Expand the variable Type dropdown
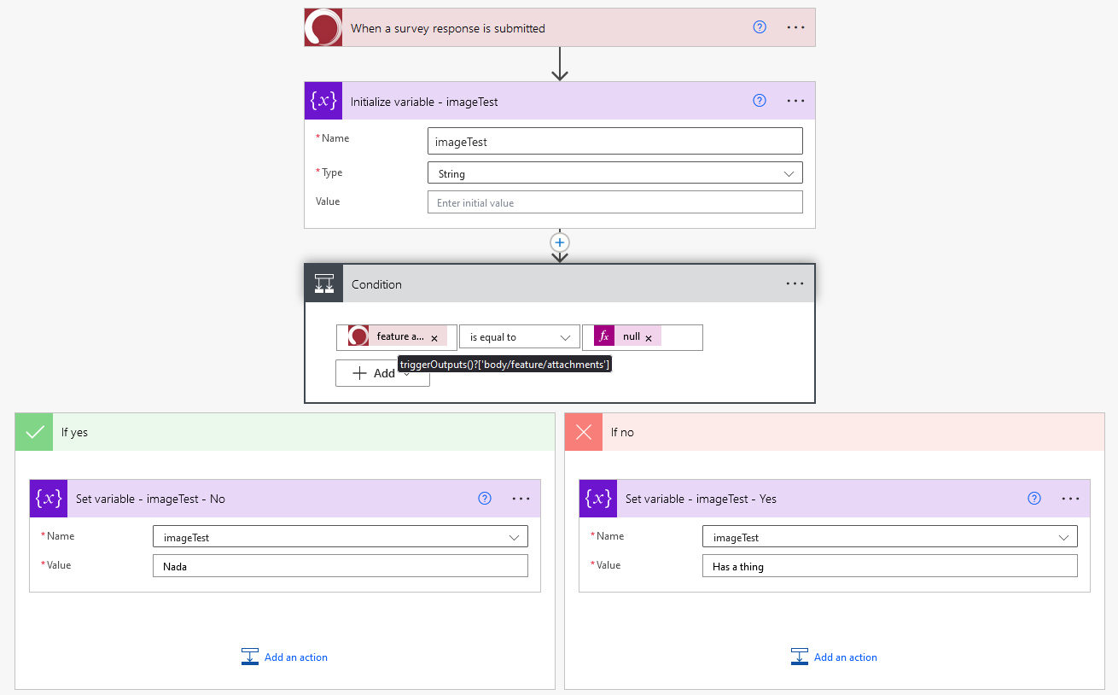Viewport: 1118px width, 695px height. tap(614, 173)
